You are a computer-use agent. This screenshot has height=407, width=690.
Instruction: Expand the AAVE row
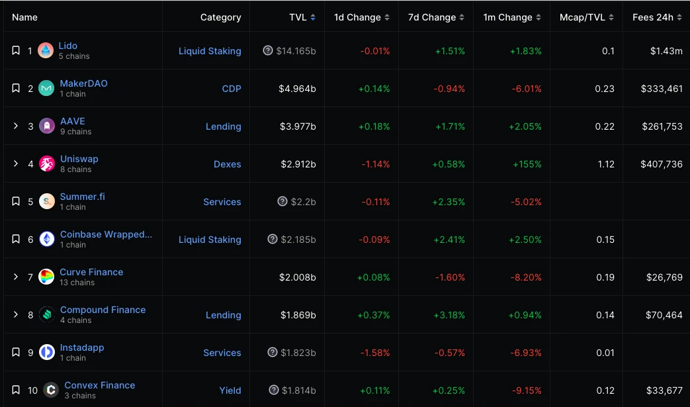(x=16, y=126)
